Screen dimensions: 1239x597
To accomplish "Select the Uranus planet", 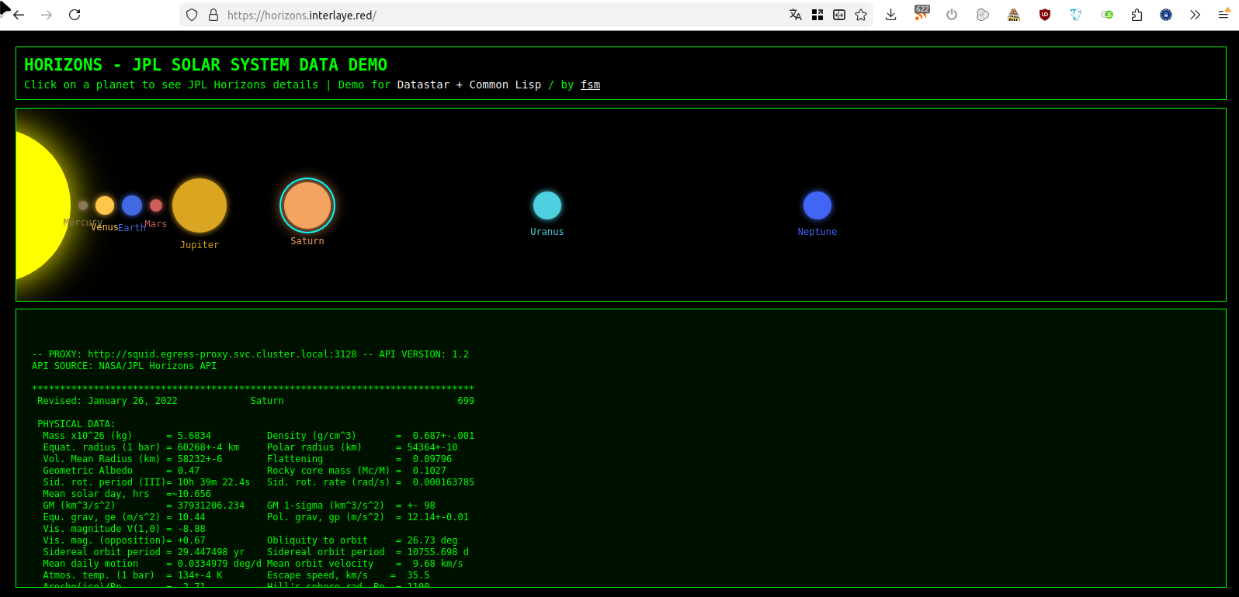I will 547,205.
